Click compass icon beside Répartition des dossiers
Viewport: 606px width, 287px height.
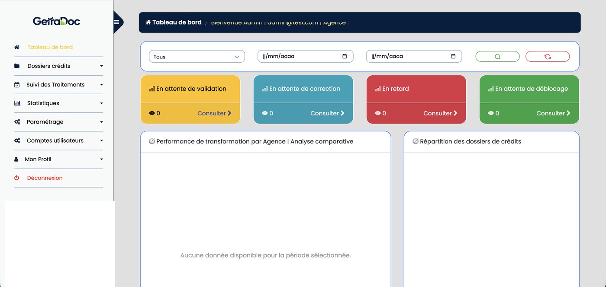coord(416,141)
